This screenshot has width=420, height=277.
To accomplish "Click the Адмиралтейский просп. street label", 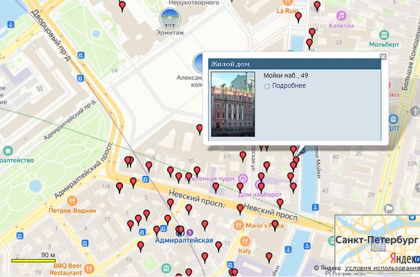I will [x=84, y=171].
